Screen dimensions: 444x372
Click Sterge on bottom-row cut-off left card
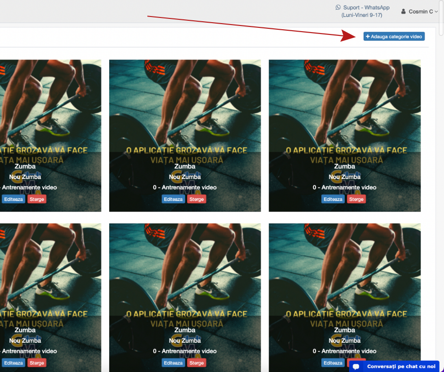coord(37,363)
